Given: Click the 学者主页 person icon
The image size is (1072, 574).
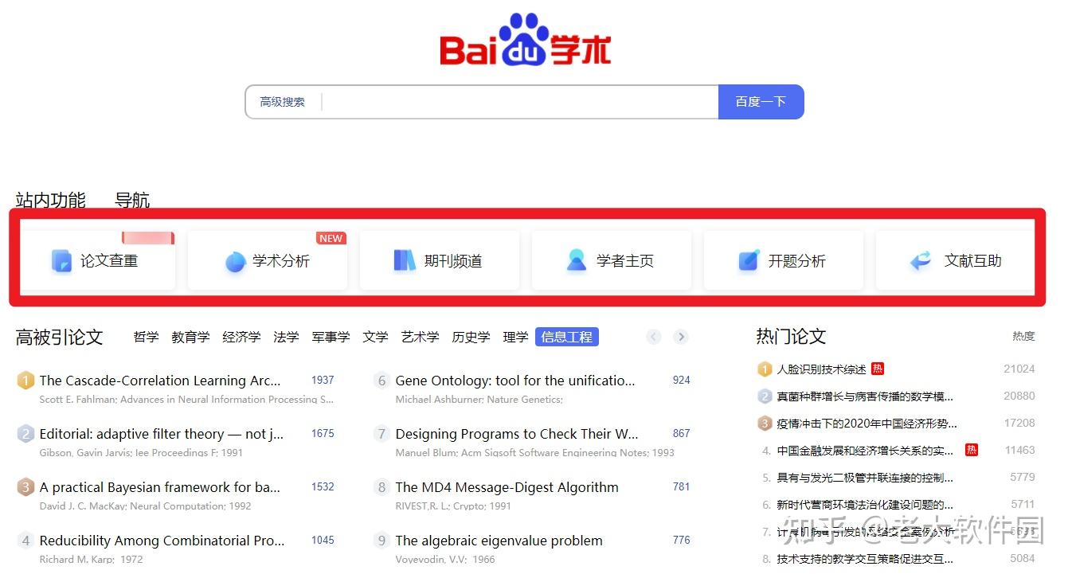Looking at the screenshot, I should pyautogui.click(x=577, y=260).
